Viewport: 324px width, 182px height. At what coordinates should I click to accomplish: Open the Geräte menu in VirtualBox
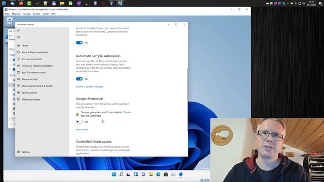tap(46, 14)
